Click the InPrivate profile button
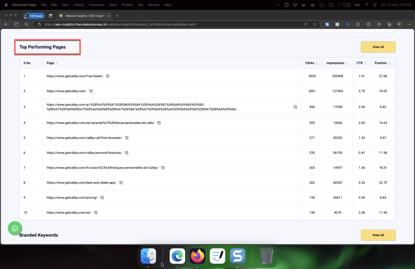The height and width of the screenshot is (269, 415). pyautogui.click(x=34, y=16)
